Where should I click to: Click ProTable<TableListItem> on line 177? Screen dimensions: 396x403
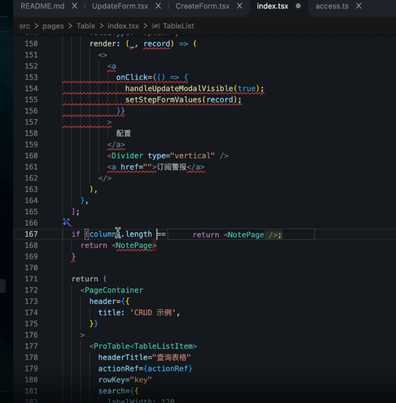tap(143, 346)
